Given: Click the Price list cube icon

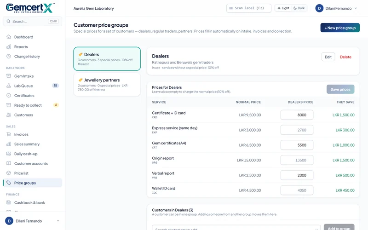Looking at the screenshot, I should point(9,173).
